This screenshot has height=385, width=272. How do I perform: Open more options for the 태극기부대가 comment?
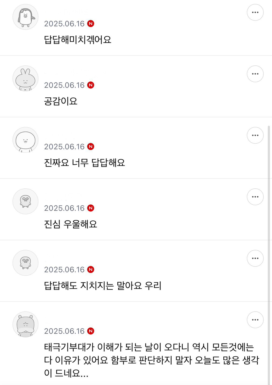click(255, 320)
